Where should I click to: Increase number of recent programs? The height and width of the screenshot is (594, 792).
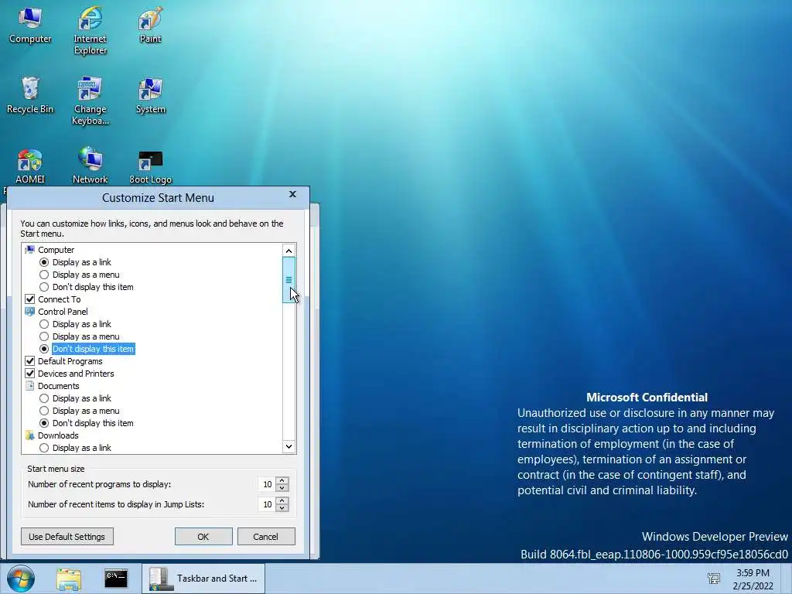pos(282,481)
